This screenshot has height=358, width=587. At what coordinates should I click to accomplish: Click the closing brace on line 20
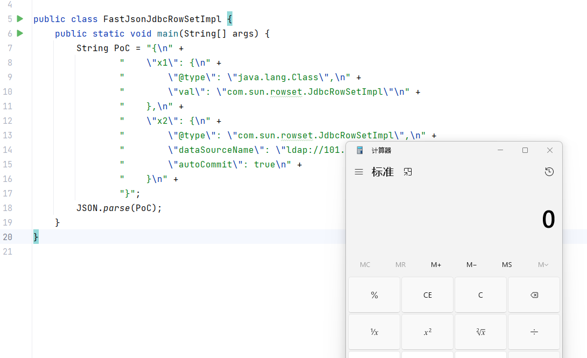36,237
